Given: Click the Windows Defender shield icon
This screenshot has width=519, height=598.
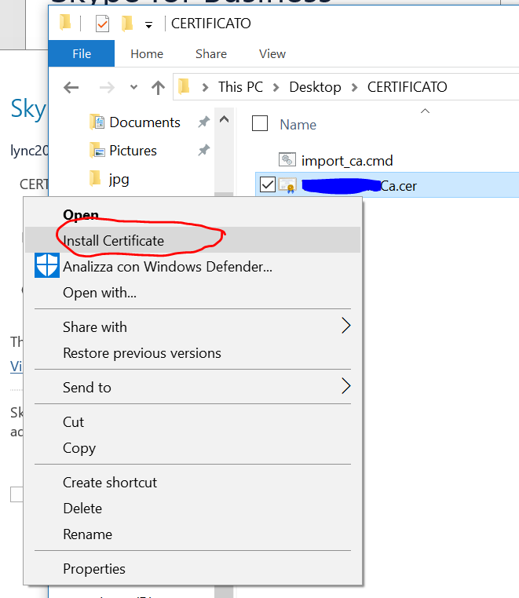Looking at the screenshot, I should (x=47, y=266).
